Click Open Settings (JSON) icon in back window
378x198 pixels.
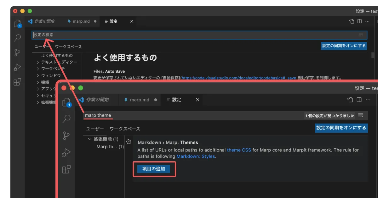point(352,21)
